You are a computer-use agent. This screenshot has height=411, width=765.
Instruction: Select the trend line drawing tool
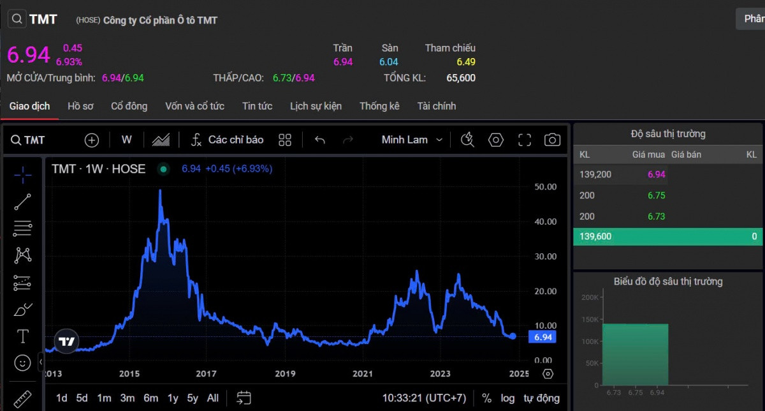click(x=23, y=202)
